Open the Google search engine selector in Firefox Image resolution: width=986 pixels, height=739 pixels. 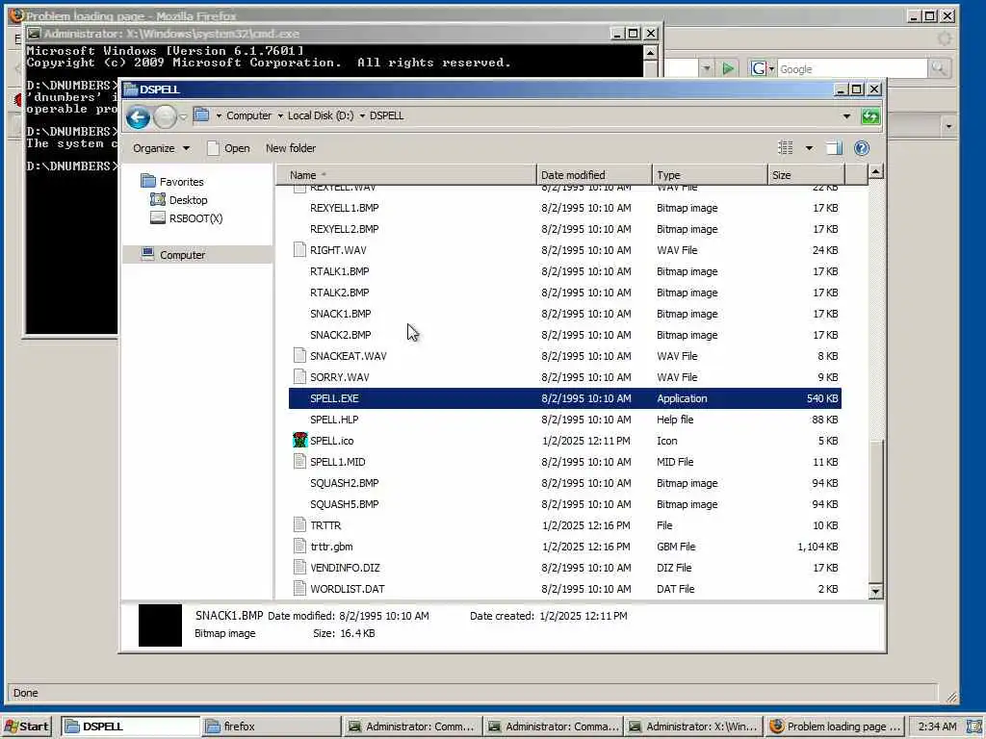(x=763, y=68)
